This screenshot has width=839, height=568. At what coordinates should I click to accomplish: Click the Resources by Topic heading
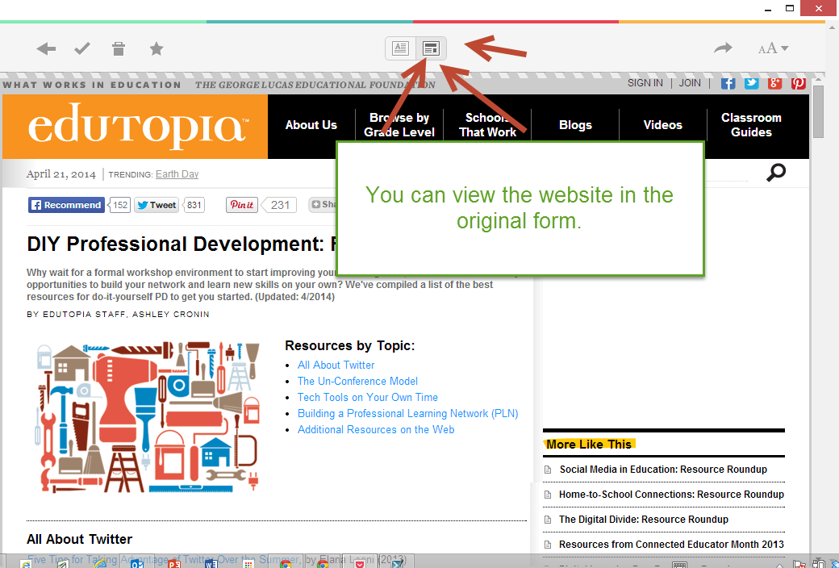pos(350,346)
